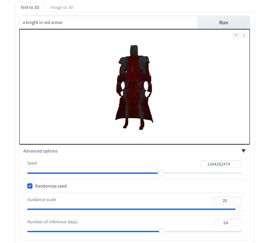Switch to the Image to 3D tab
Image resolution: width=261 pixels, height=243 pixels.
pos(62,7)
